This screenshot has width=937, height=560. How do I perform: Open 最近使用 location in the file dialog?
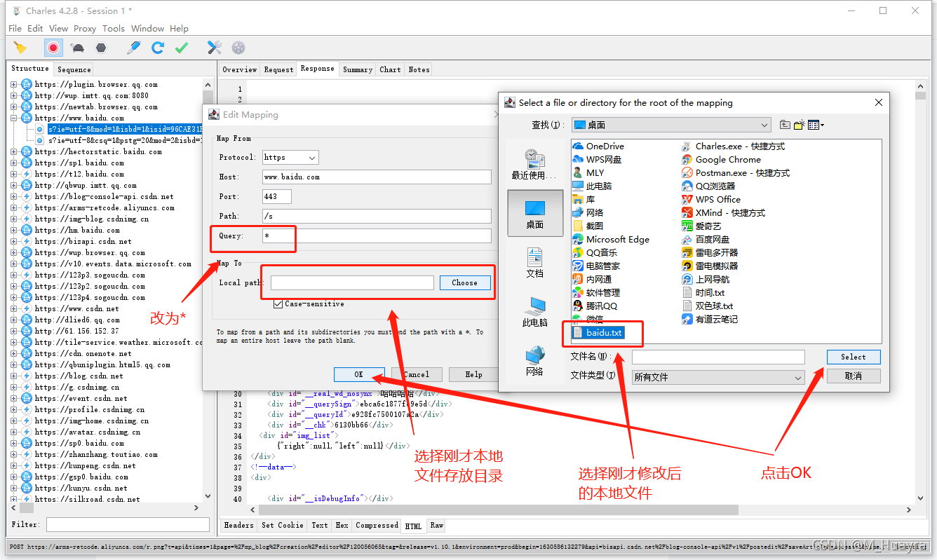pos(534,165)
